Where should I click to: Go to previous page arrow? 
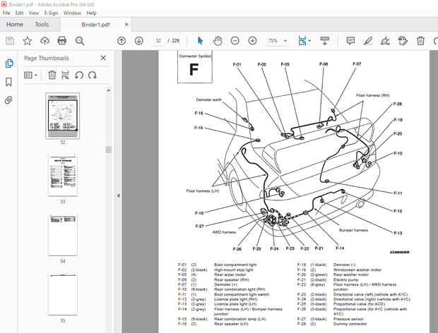click(x=122, y=41)
